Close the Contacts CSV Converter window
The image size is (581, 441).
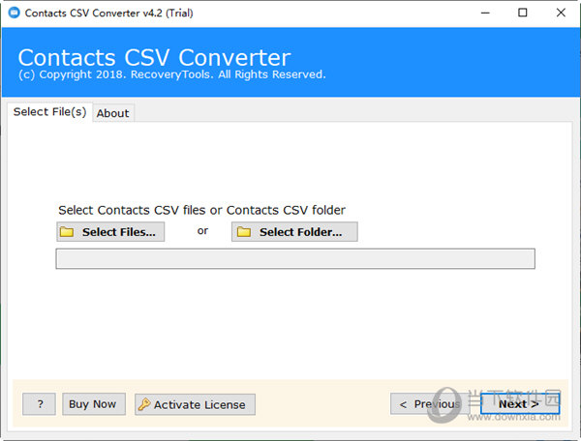[x=561, y=13]
